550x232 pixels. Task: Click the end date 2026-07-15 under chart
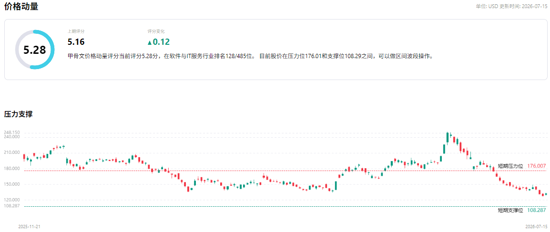click(536, 227)
